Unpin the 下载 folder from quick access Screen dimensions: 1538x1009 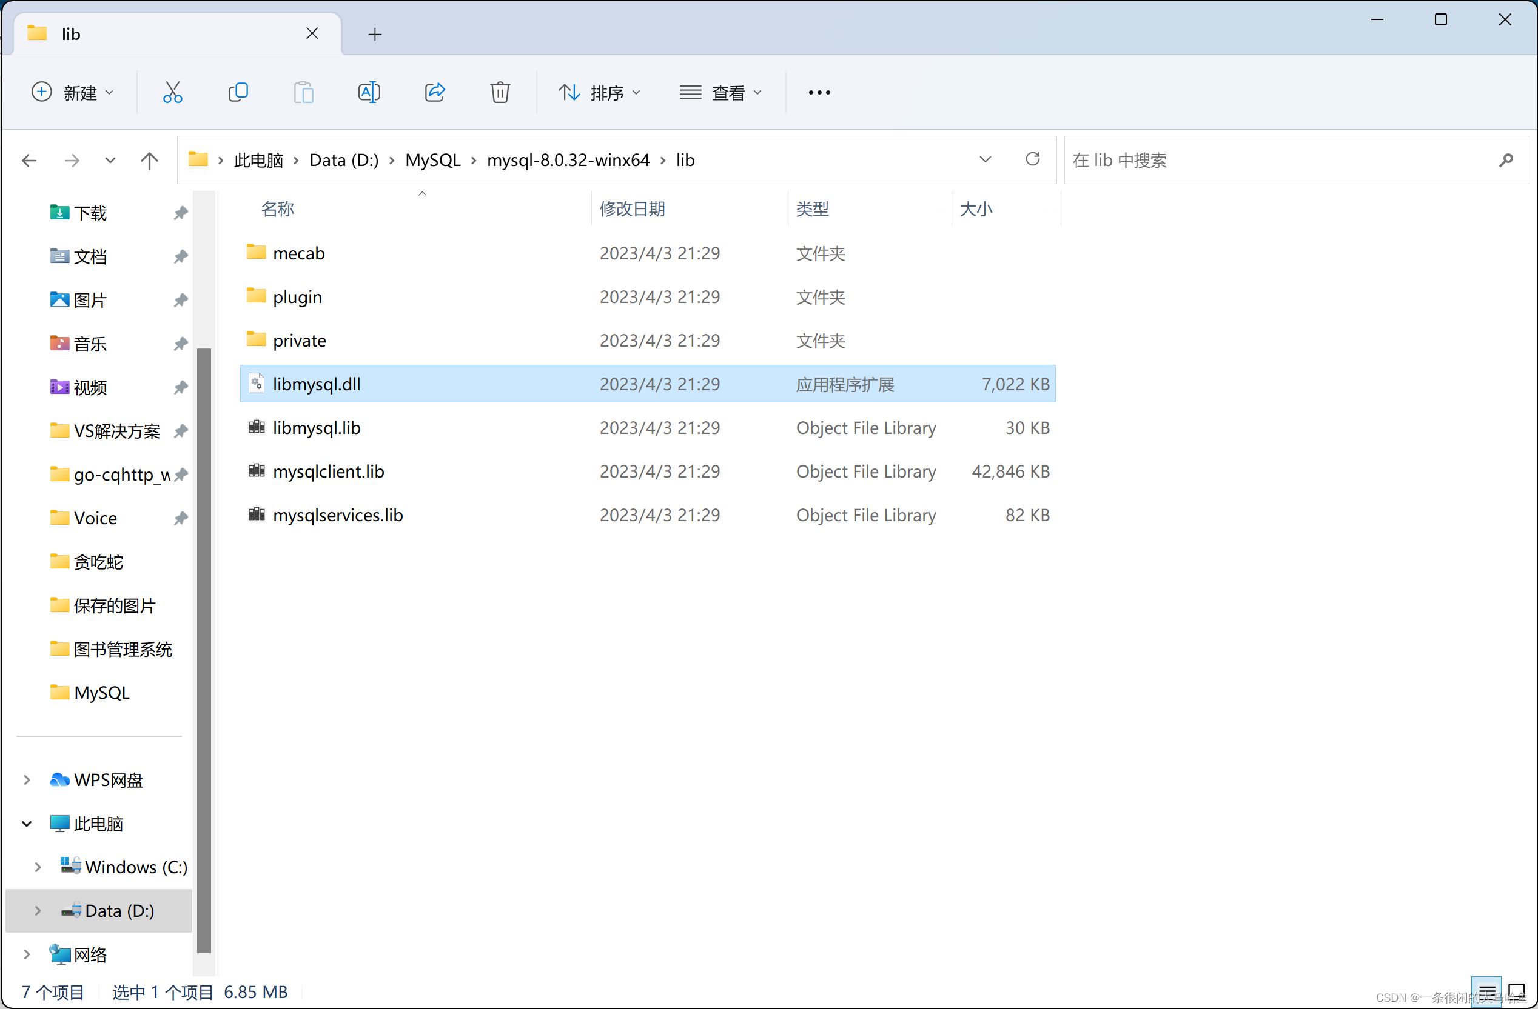(x=180, y=213)
